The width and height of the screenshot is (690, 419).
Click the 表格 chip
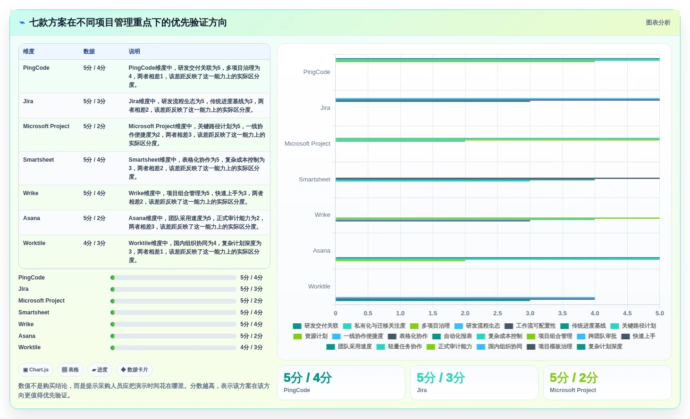[x=70, y=370]
